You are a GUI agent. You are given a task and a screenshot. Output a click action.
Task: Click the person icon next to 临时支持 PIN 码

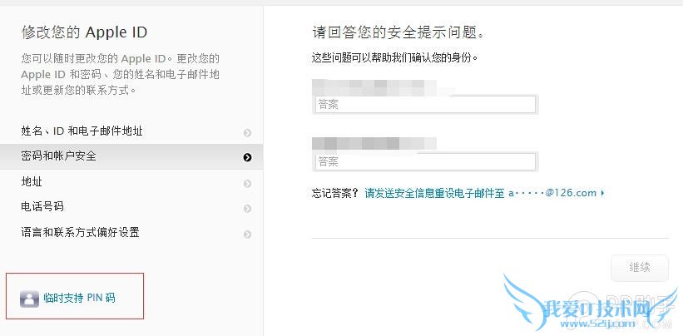(29, 299)
